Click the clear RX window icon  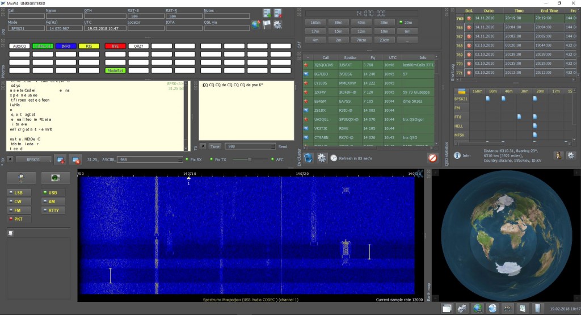coord(75,159)
